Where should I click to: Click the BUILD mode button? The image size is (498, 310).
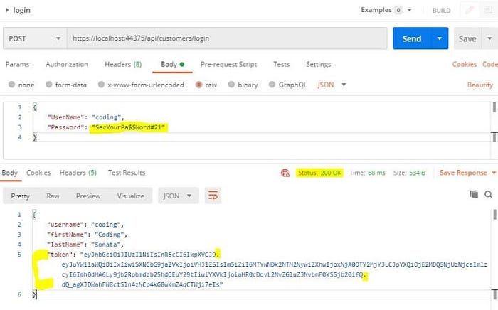(441, 11)
